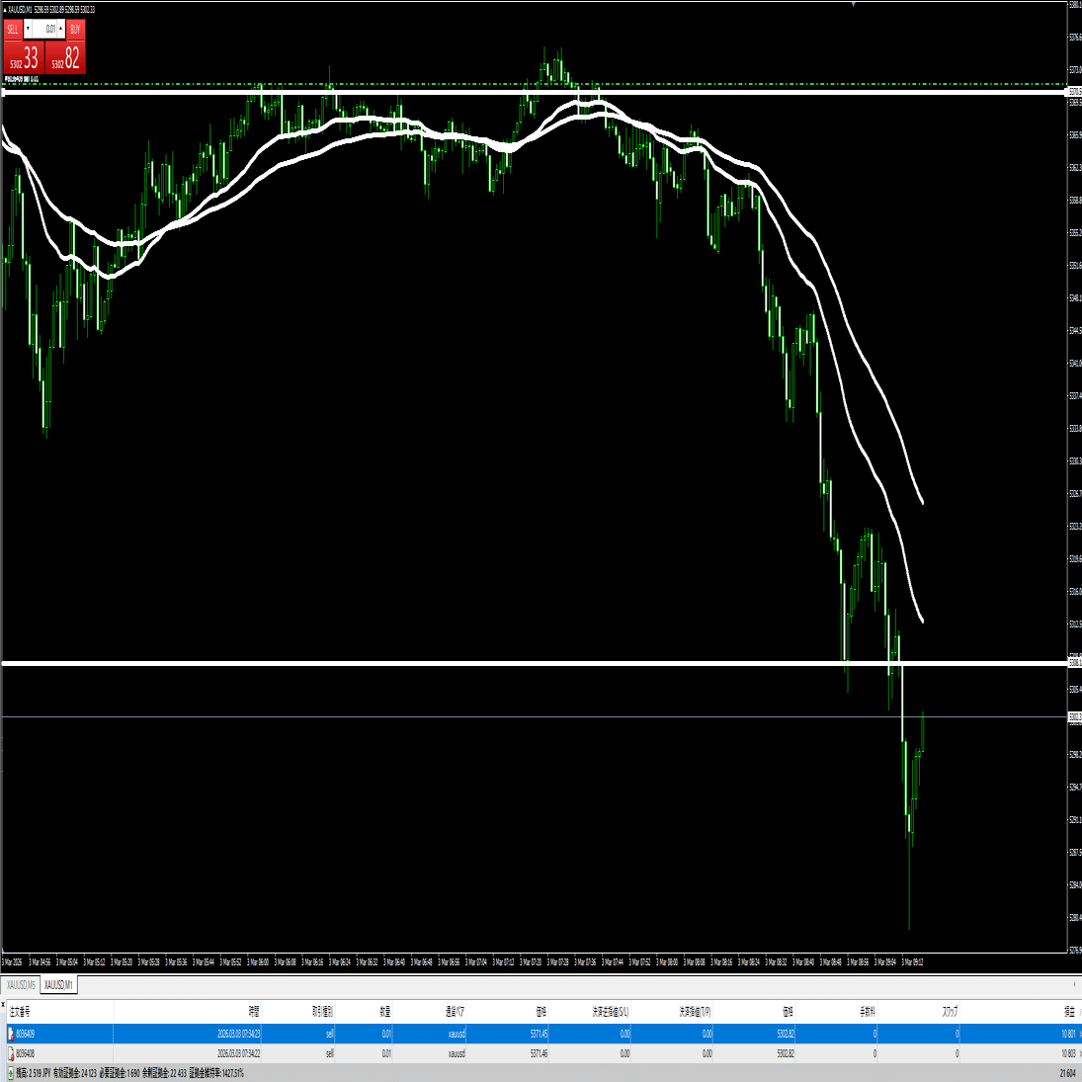The height and width of the screenshot is (1082, 1082).
Task: Select order number 8036408
Action: click(26, 1053)
